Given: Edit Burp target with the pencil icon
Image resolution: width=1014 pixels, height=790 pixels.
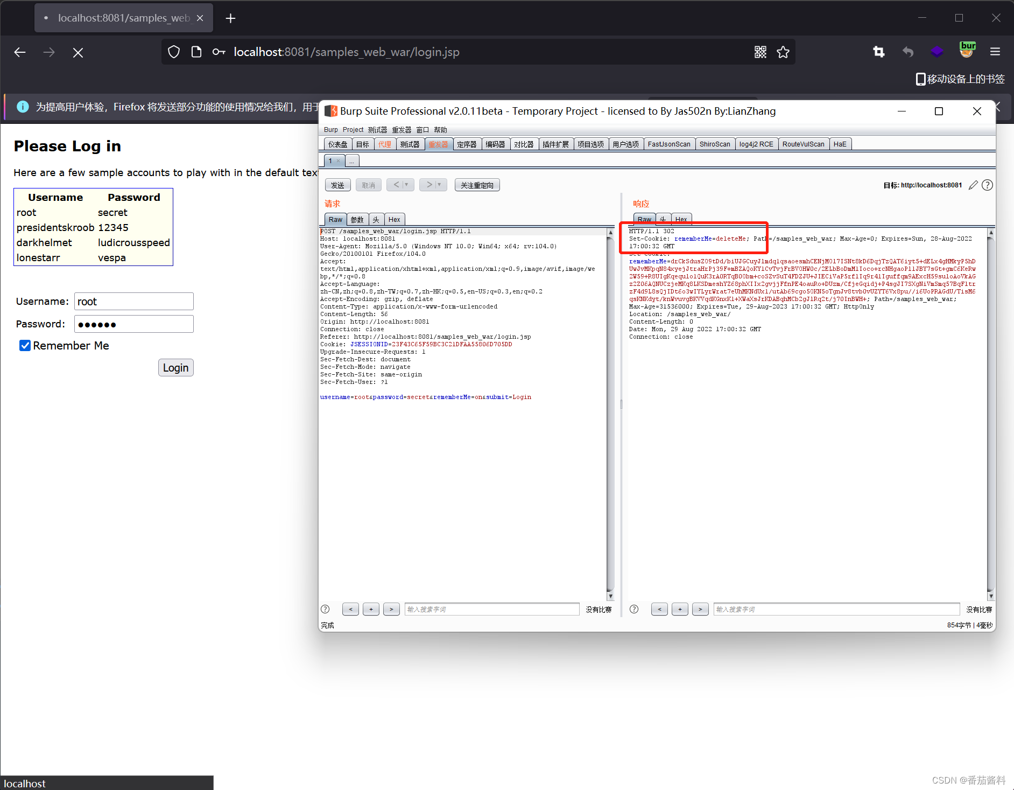Looking at the screenshot, I should click(973, 185).
